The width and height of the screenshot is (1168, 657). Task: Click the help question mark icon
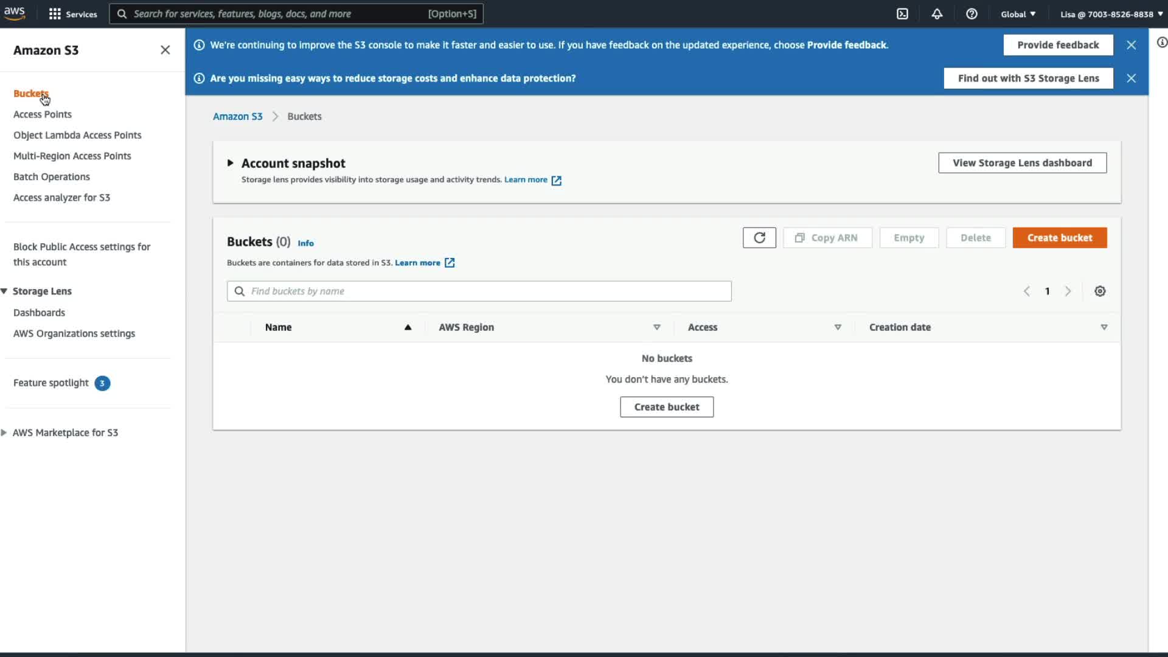972,14
